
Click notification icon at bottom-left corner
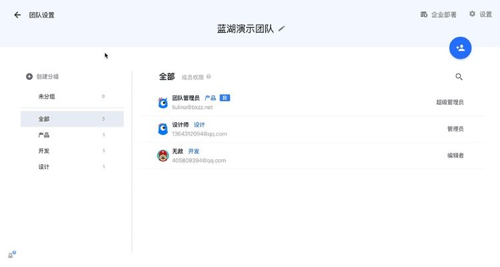pyautogui.click(x=12, y=254)
